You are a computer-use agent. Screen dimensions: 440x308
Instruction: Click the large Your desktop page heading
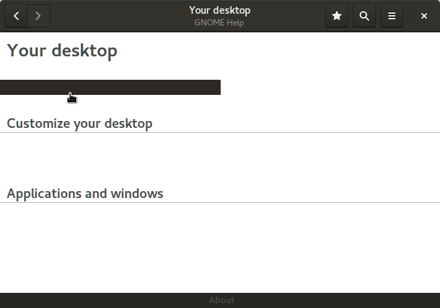tap(62, 50)
